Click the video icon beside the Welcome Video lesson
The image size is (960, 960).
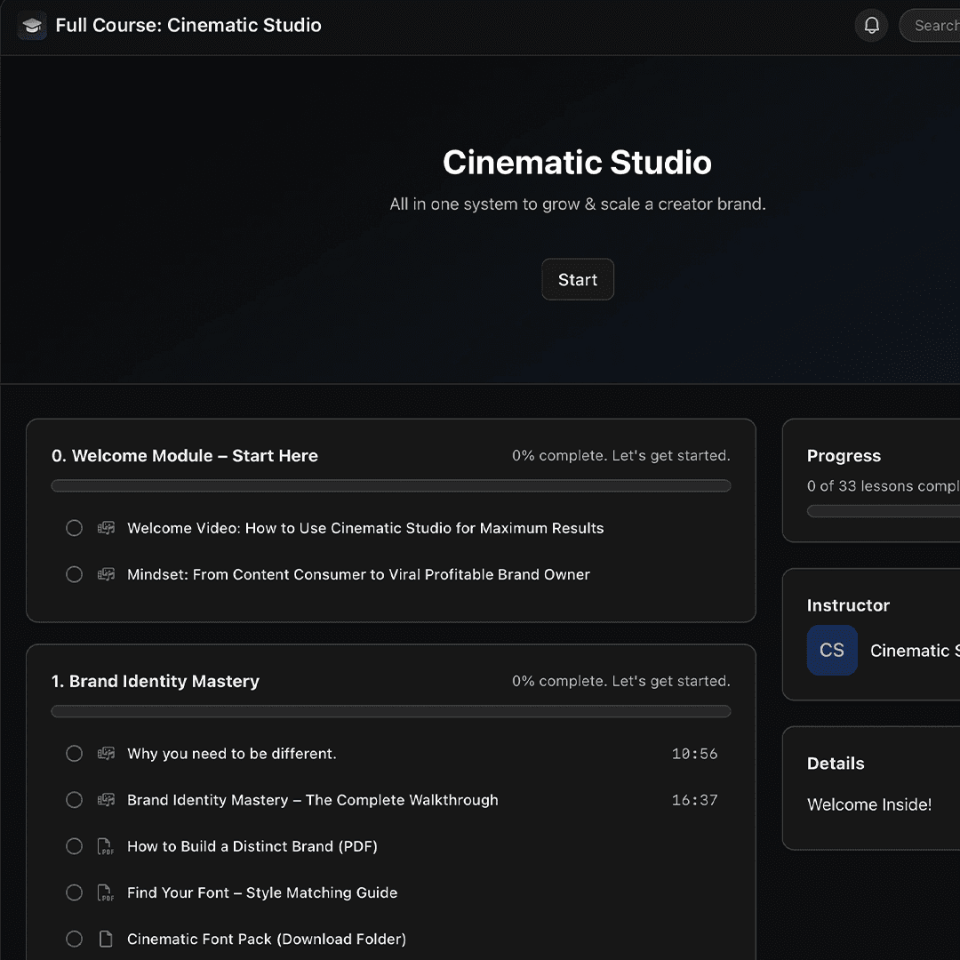[x=106, y=527]
